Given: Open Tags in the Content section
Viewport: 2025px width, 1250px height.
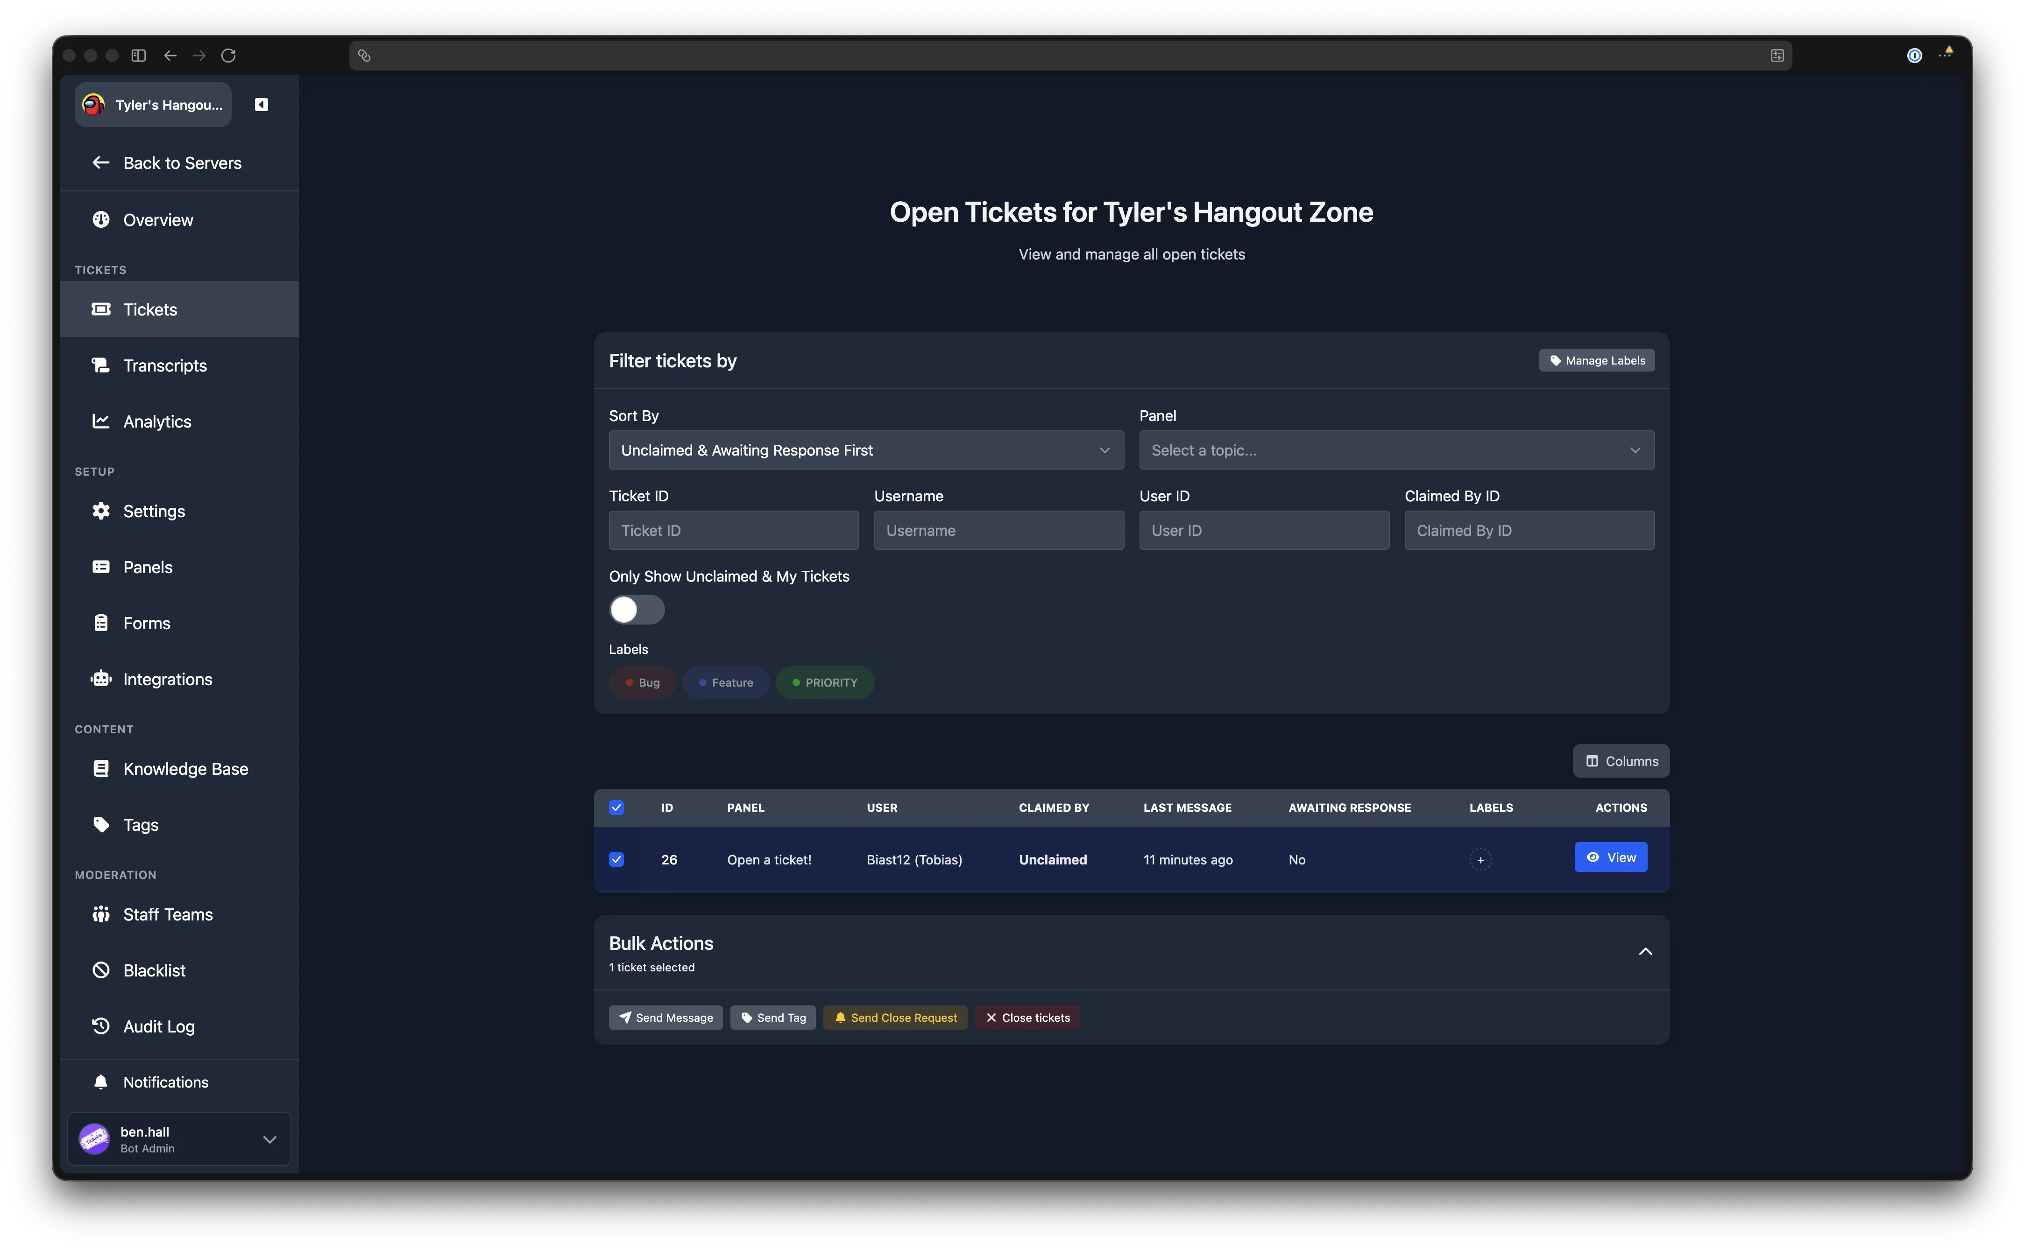Looking at the screenshot, I should coord(179,825).
